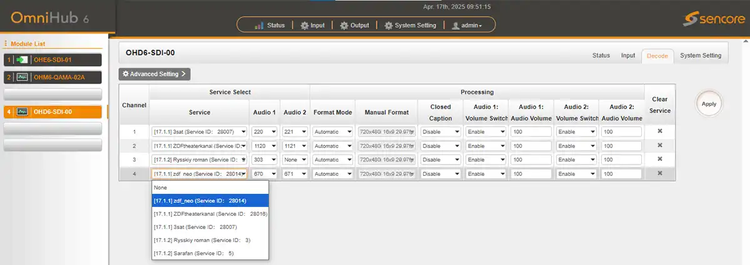750x265 pixels.
Task: Click the OHE6-SDI-01 module icon
Action: pos(22,60)
